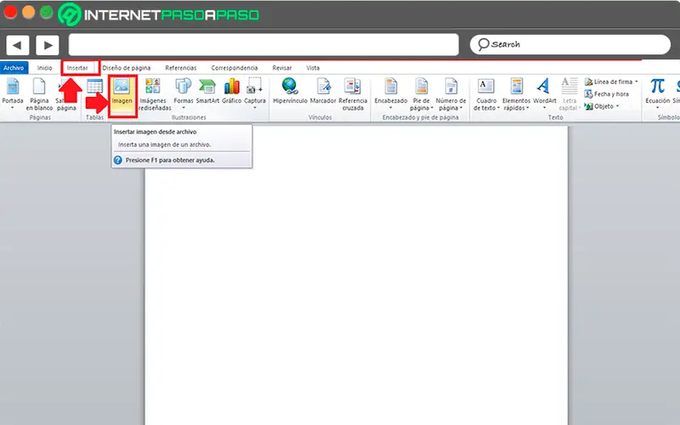Open the Referencias tab
680x425 pixels.
[181, 68]
